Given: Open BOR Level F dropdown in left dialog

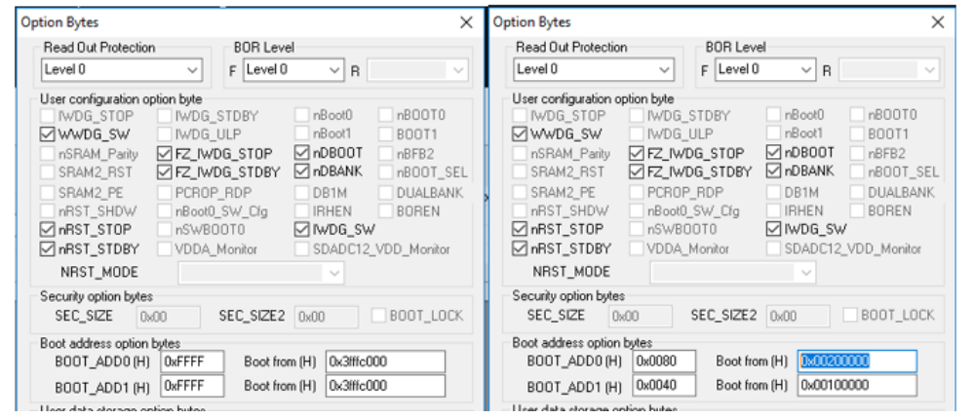Looking at the screenshot, I should tap(292, 70).
